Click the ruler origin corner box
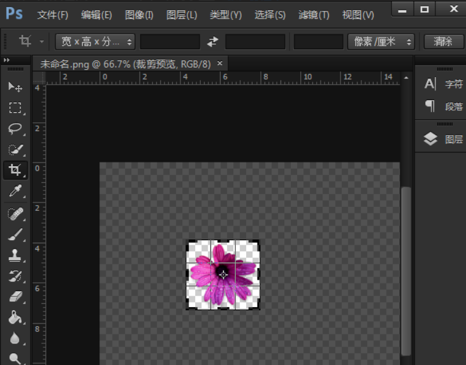Viewport: 466px width, 365px height. point(39,78)
